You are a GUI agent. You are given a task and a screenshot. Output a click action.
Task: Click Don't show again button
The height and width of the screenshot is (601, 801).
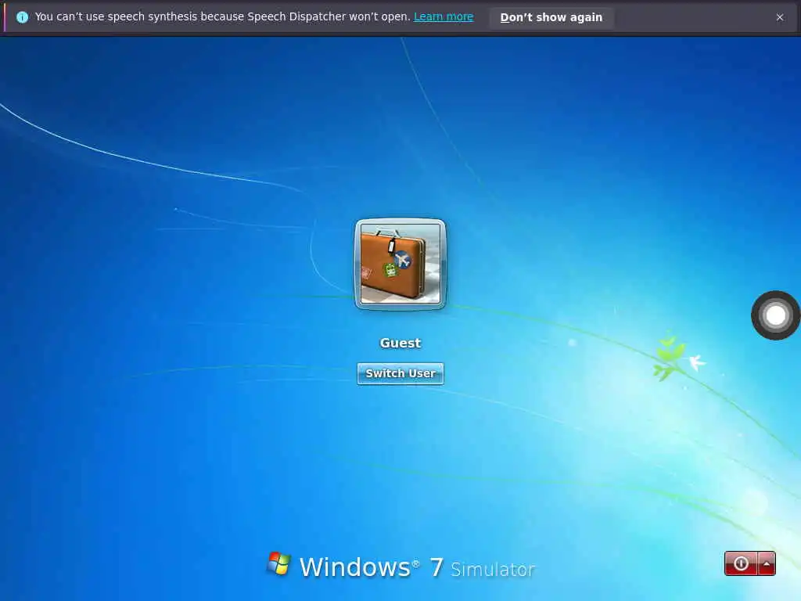click(551, 17)
